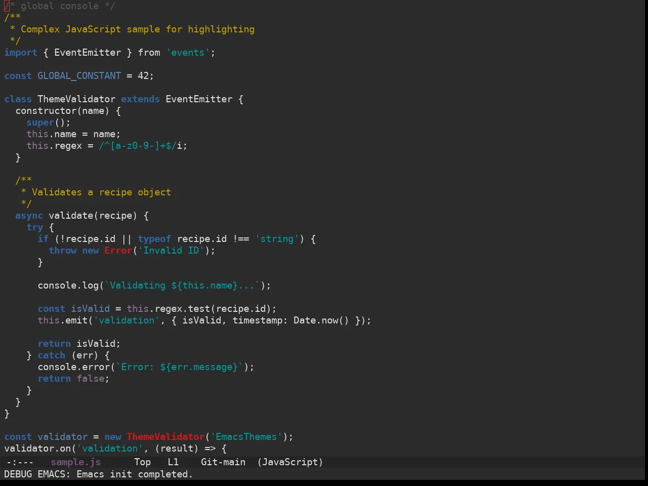The width and height of the screenshot is (648, 486).
Task: Click the isValid variable declaration
Action: [x=90, y=309]
